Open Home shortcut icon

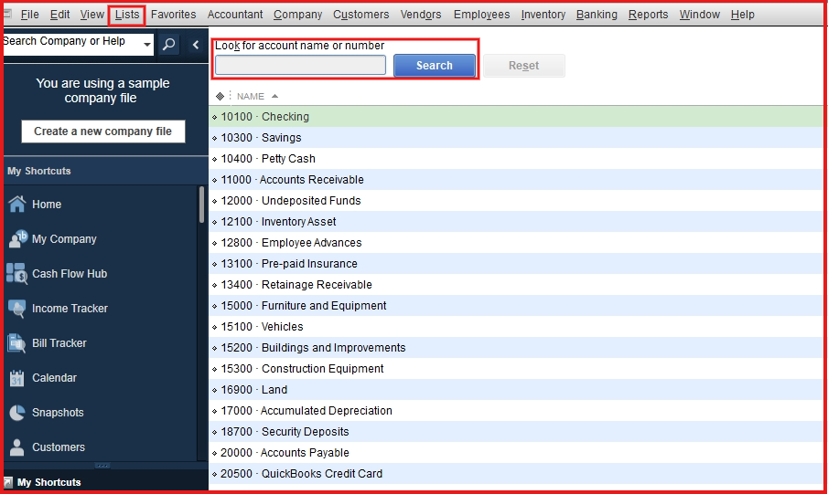(x=16, y=204)
